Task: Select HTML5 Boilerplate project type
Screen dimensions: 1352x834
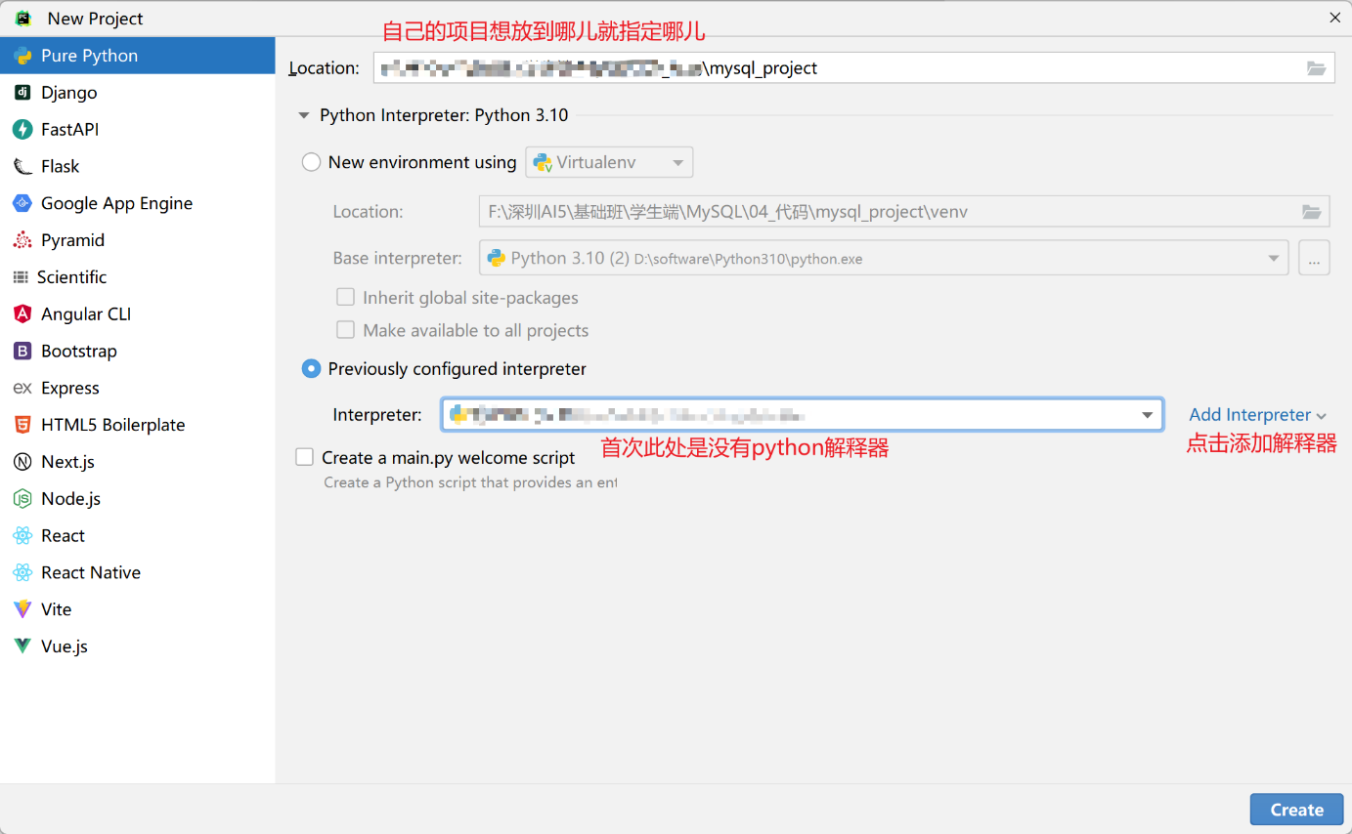Action: pos(137,425)
